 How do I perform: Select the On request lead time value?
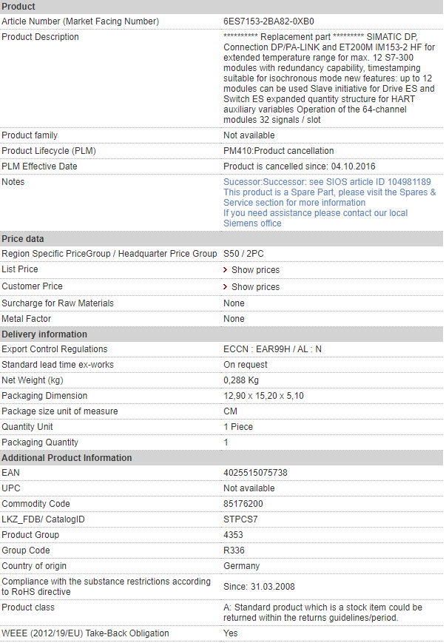(x=245, y=365)
